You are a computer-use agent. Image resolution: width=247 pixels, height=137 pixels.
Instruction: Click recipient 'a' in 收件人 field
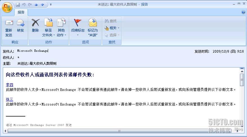point(18,57)
